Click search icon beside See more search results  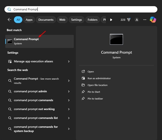pyautogui.click(x=10, y=81)
